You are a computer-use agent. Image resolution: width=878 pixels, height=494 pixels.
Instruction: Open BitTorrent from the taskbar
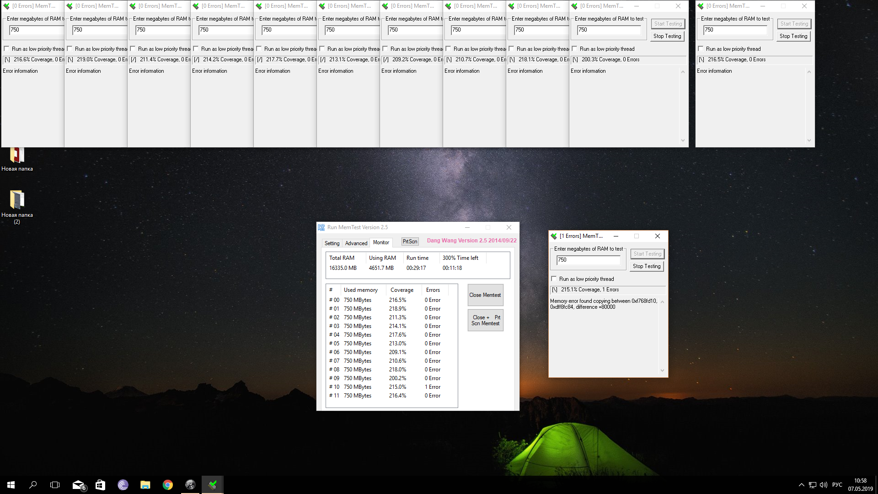(123, 485)
